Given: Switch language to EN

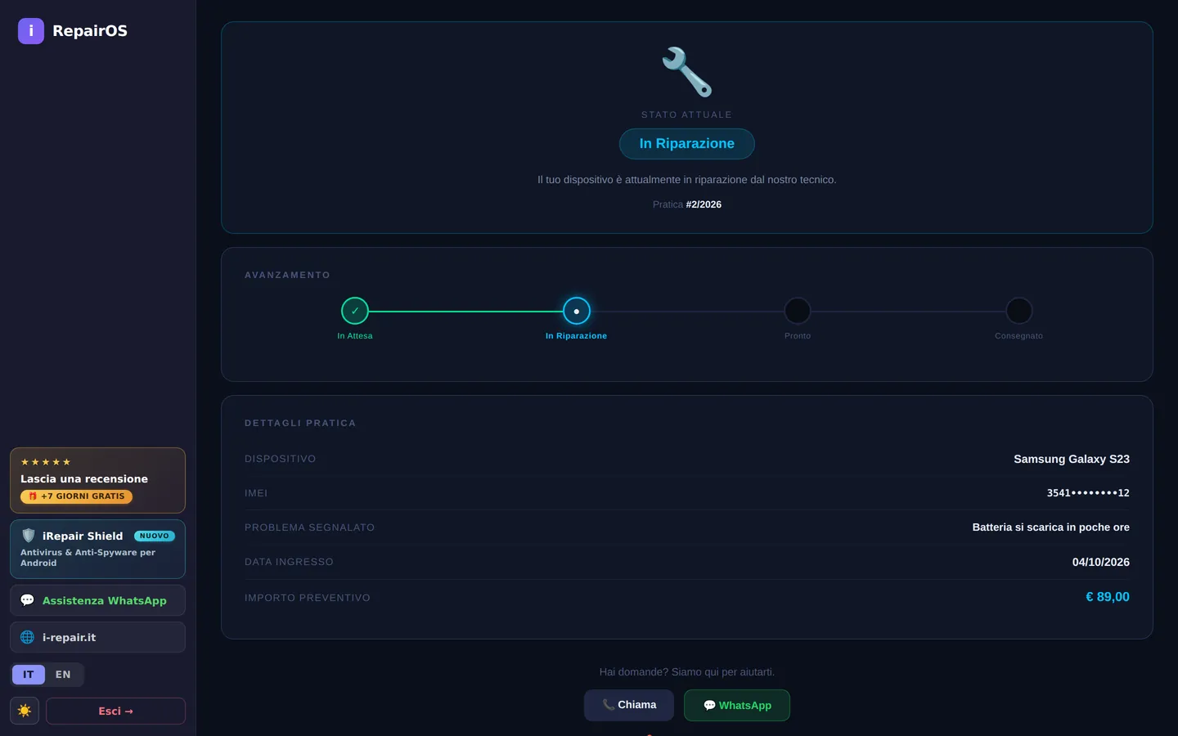Looking at the screenshot, I should [63, 675].
